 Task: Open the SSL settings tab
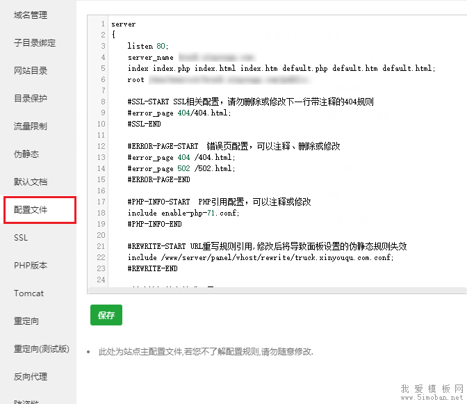[x=21, y=238]
